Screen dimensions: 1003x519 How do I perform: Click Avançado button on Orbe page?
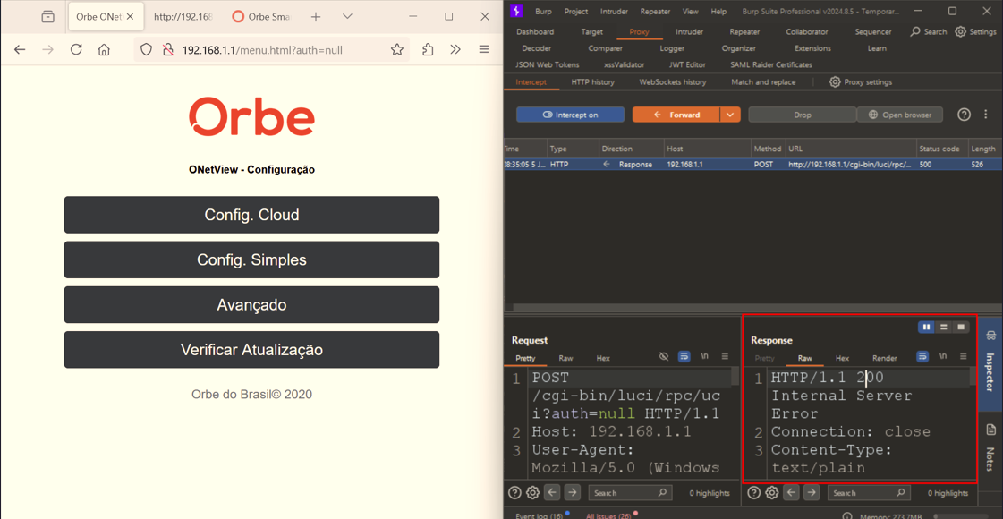point(251,304)
